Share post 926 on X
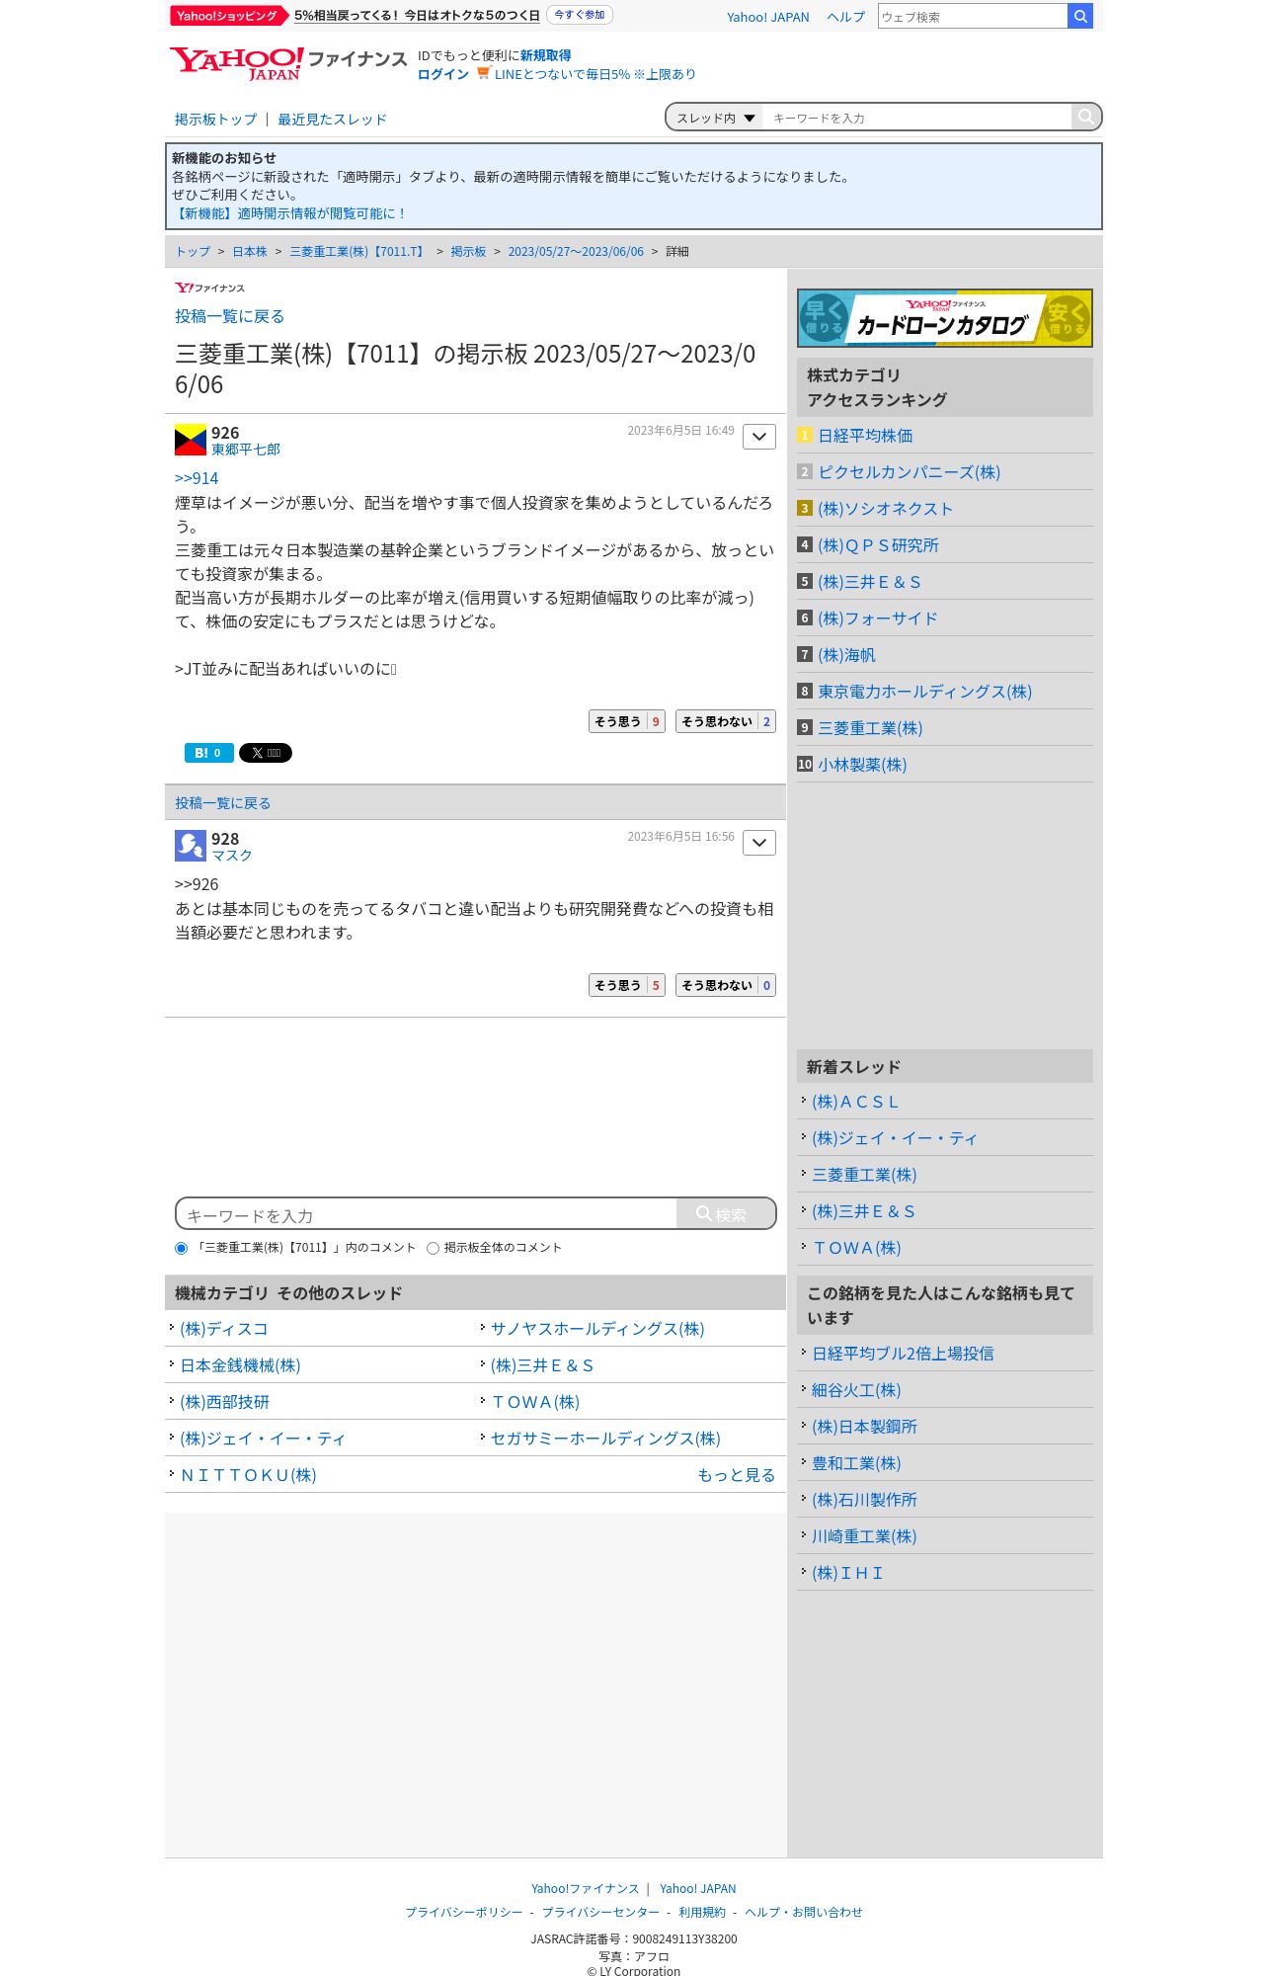The height and width of the screenshot is (1976, 1268). pos(266,753)
